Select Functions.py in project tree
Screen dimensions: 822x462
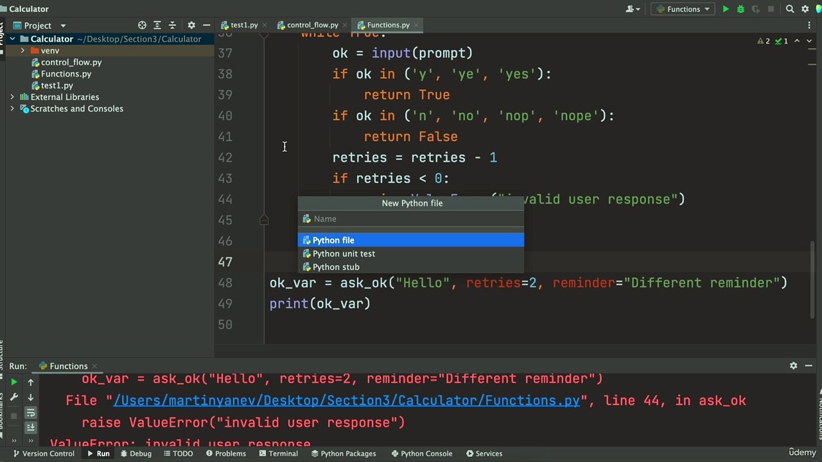(66, 74)
